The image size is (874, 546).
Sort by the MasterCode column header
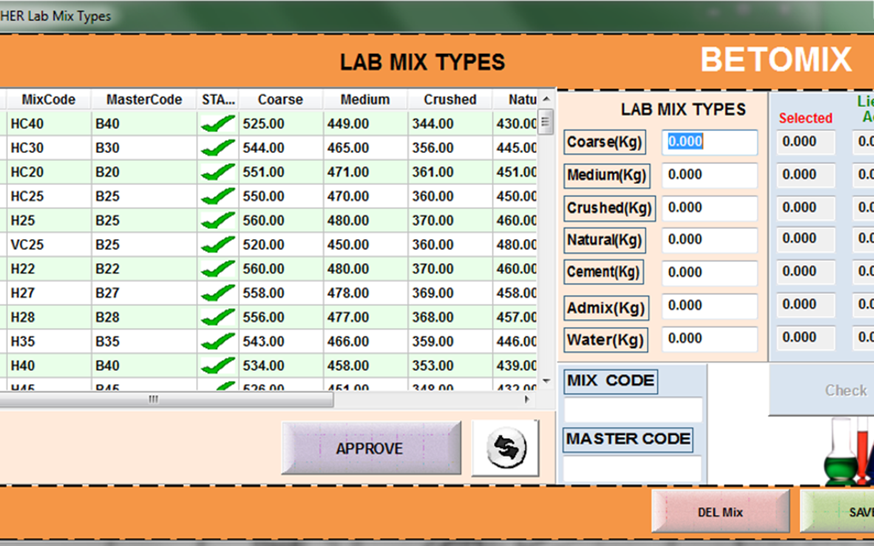(x=144, y=99)
